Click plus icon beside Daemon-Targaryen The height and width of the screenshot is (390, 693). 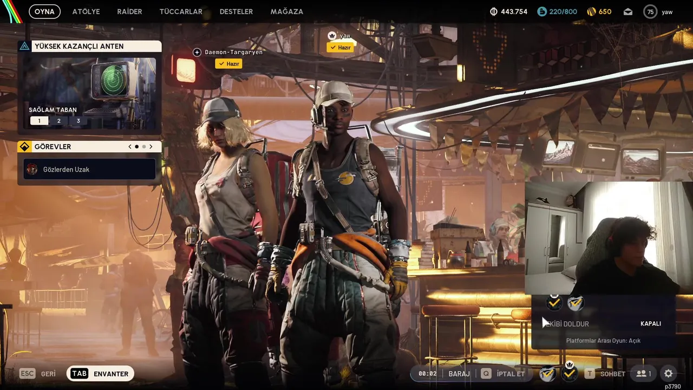(x=197, y=52)
